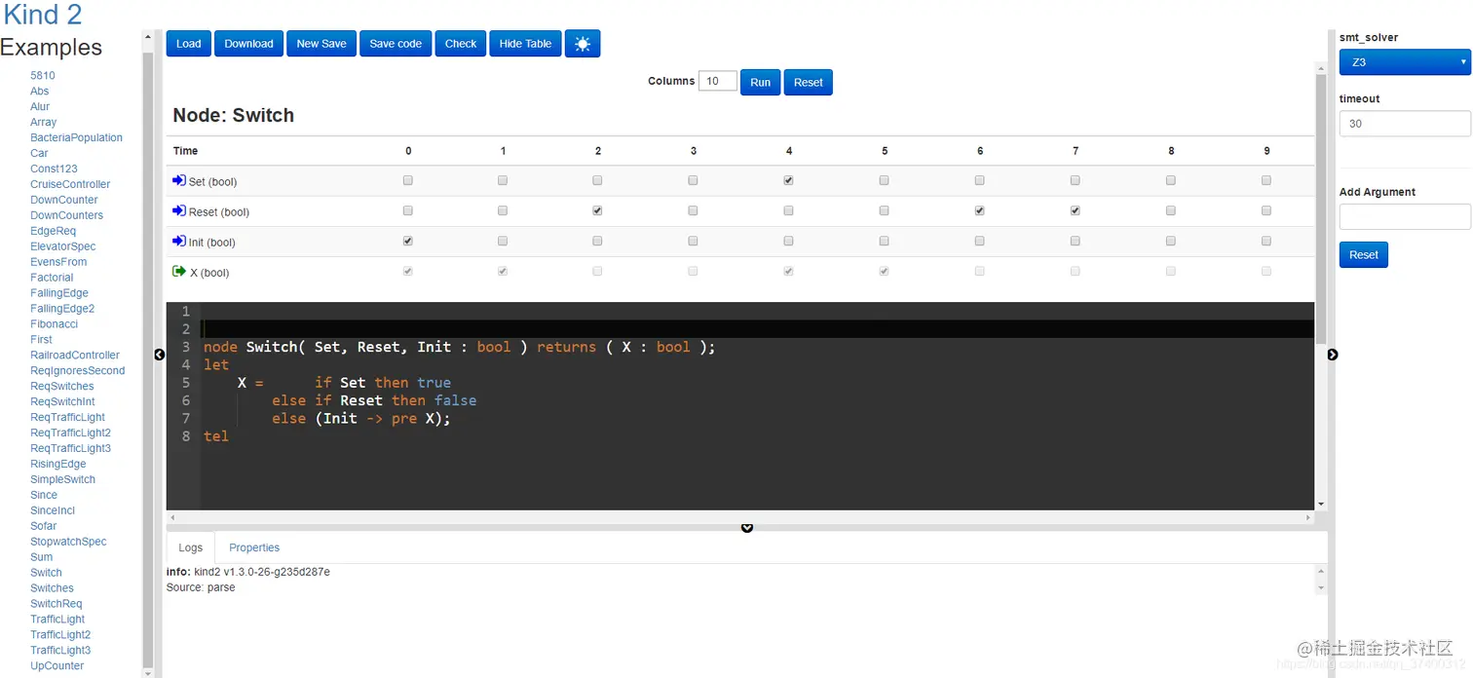Click the Load button

(x=189, y=44)
